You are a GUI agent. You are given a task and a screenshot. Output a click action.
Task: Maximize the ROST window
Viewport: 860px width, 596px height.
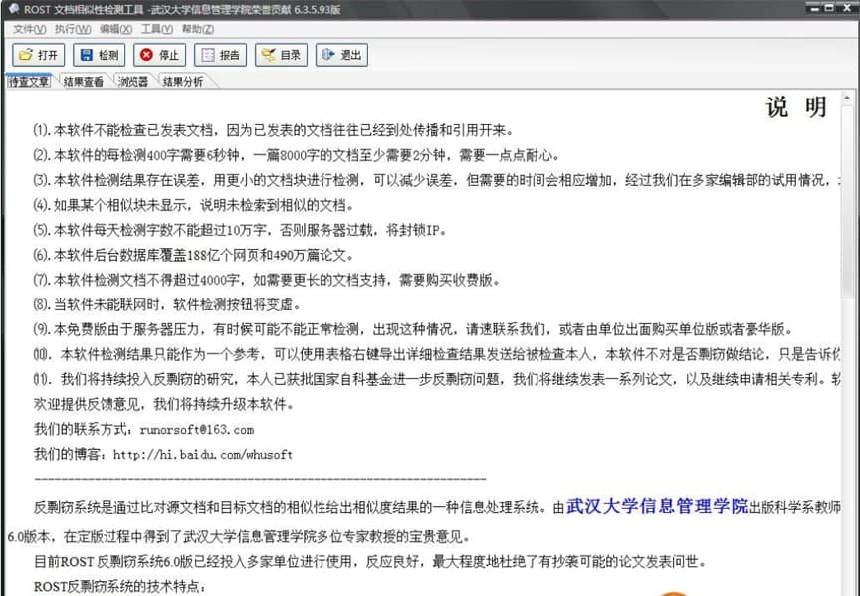829,8
